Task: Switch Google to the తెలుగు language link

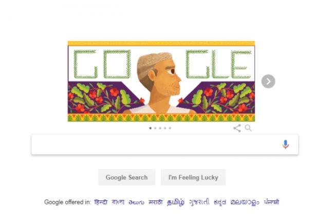Action: click(x=136, y=202)
